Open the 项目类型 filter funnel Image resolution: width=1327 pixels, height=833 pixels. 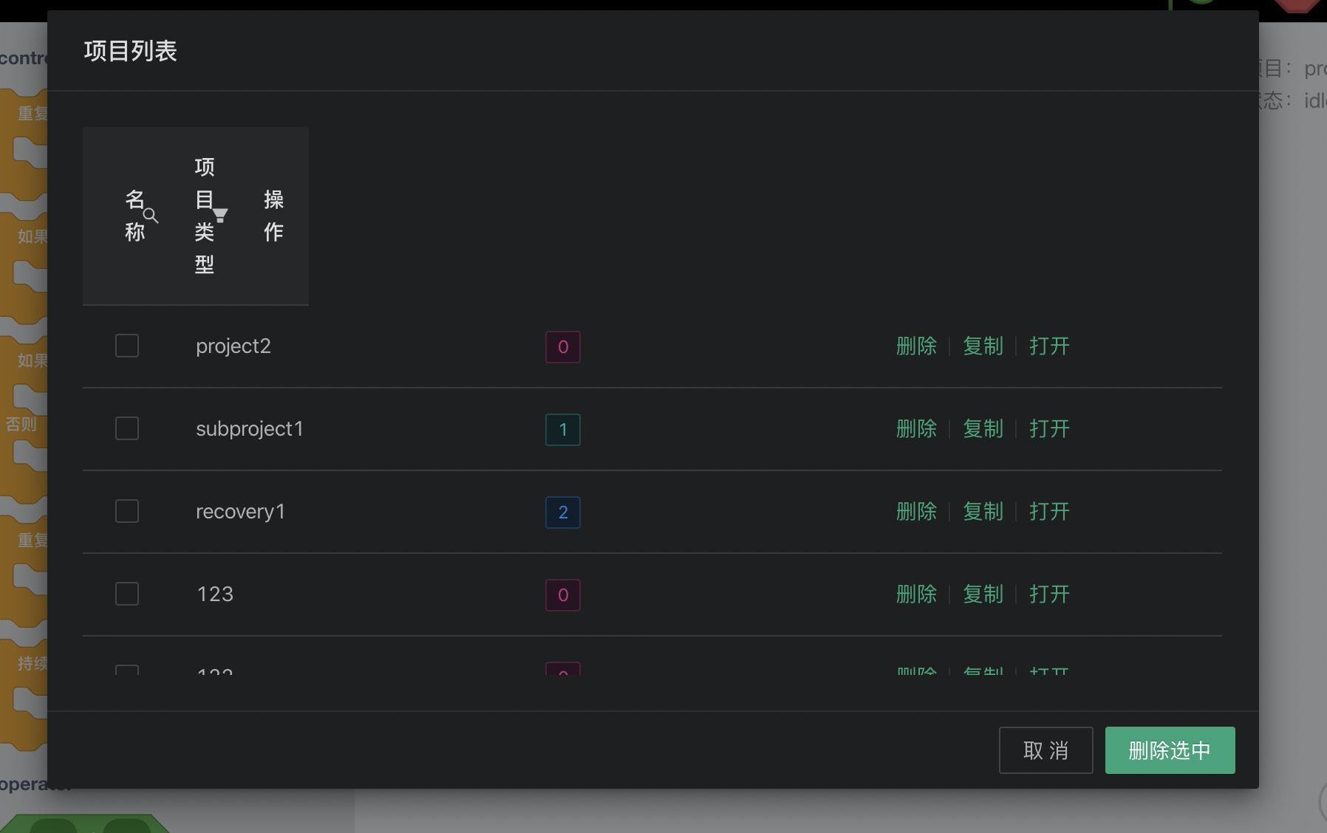click(x=219, y=215)
